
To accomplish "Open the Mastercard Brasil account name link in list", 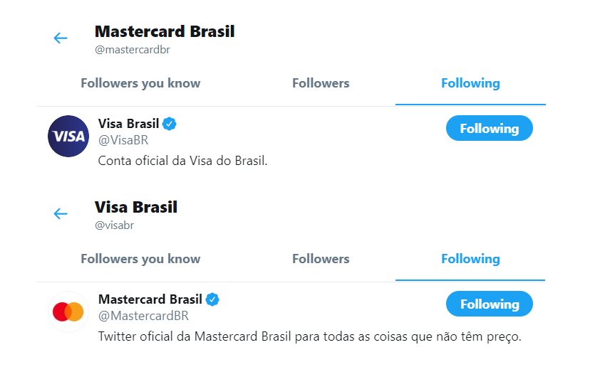I will click(150, 299).
